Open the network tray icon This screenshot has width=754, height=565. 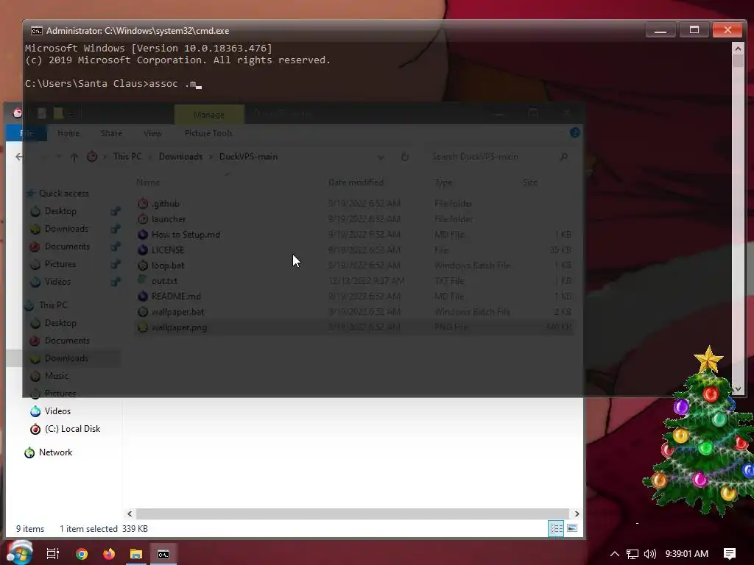pos(633,554)
